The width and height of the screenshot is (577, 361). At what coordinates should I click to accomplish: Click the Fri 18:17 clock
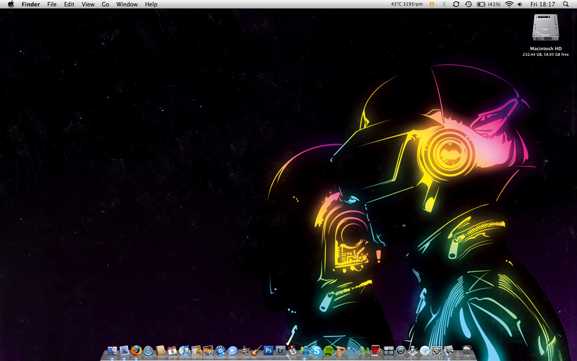pyautogui.click(x=543, y=4)
